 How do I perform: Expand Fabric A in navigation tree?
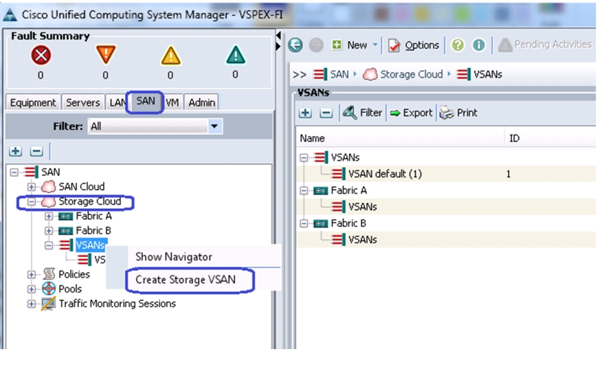tap(48, 216)
